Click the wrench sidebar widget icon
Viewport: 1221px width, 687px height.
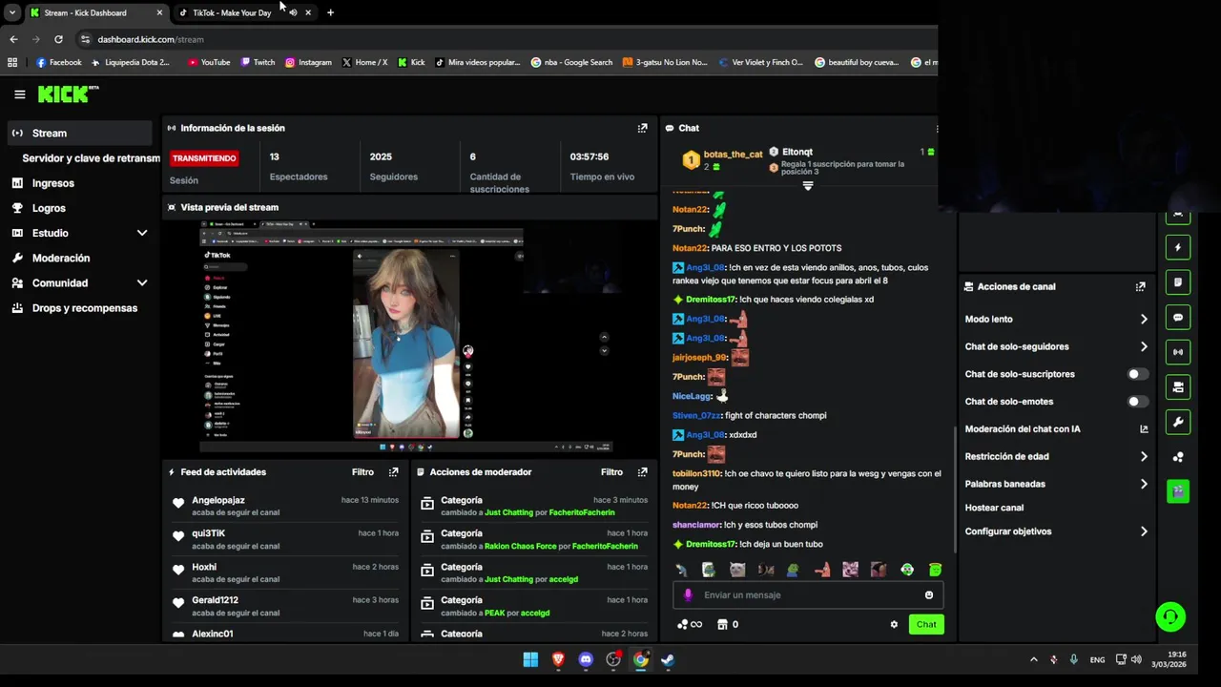coord(1178,422)
